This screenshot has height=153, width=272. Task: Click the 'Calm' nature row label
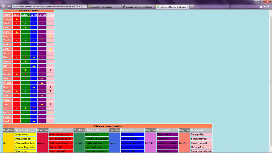[x=7, y=36]
